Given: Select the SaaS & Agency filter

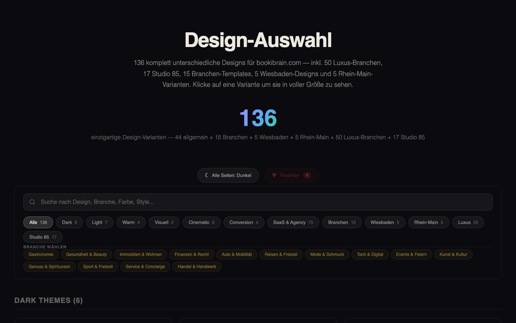Looking at the screenshot, I should (x=293, y=223).
